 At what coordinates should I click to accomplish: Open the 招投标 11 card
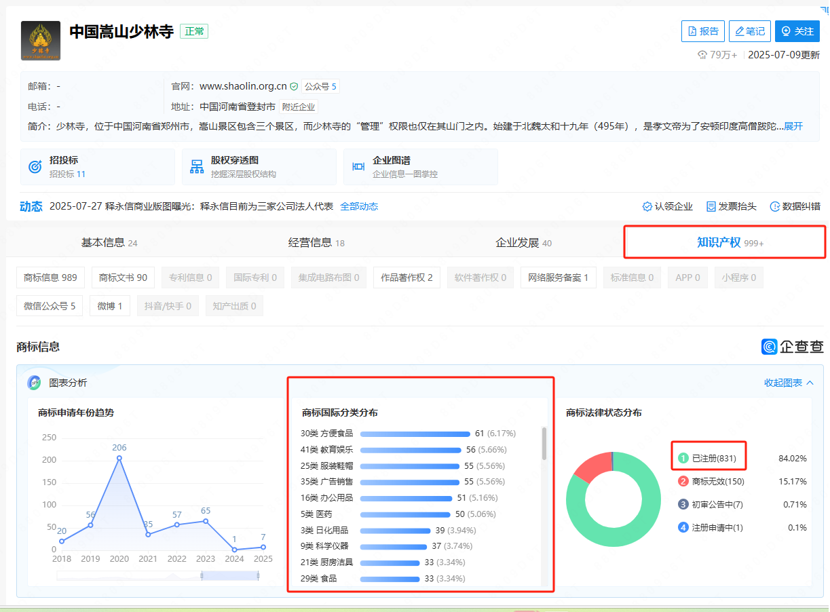98,167
